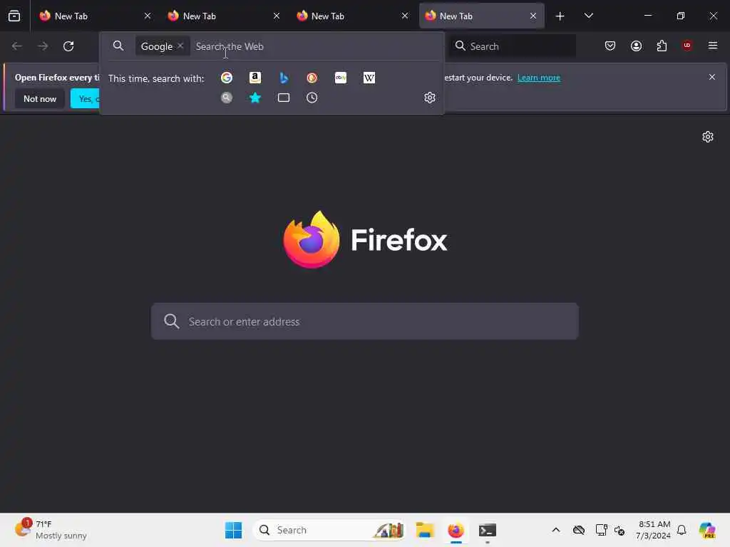This screenshot has height=547, width=730.
Task: Open the cloud sync tray icon
Action: (579, 530)
